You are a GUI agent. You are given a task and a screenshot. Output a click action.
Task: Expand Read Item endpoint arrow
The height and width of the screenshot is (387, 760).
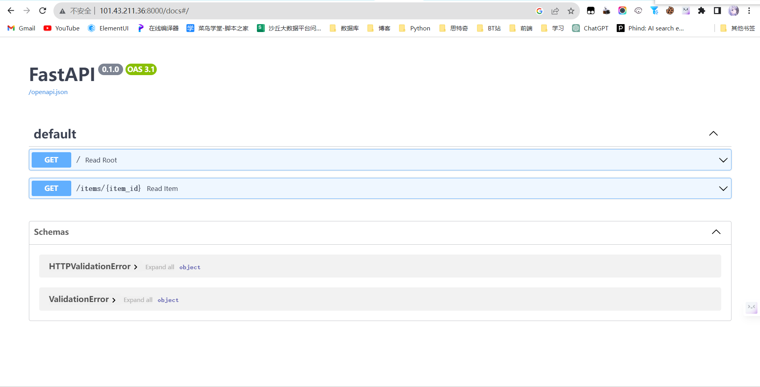723,189
